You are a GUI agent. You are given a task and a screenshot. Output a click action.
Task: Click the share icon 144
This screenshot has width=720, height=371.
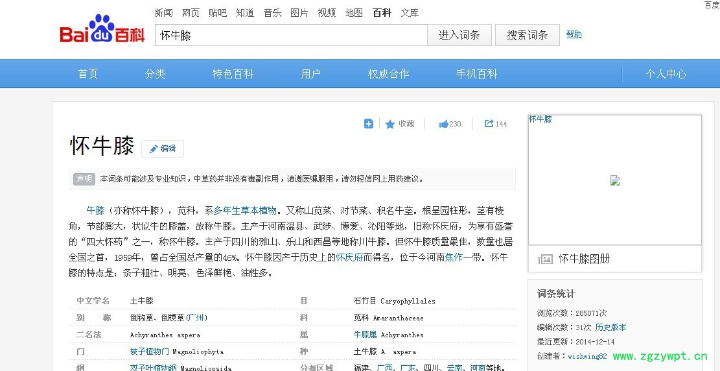click(x=489, y=123)
